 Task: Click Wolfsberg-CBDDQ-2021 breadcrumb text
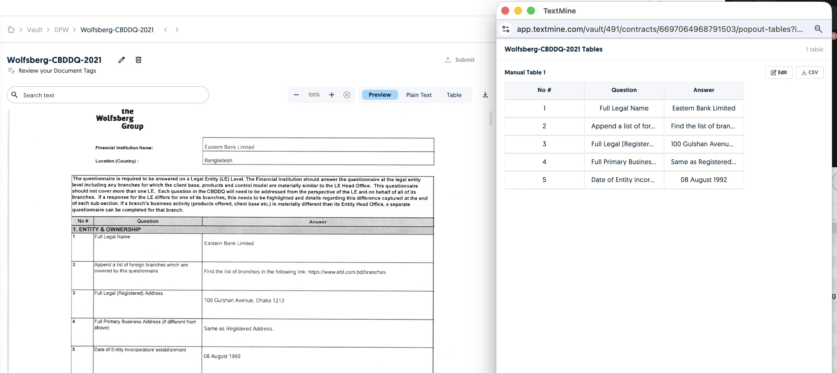pos(117,30)
